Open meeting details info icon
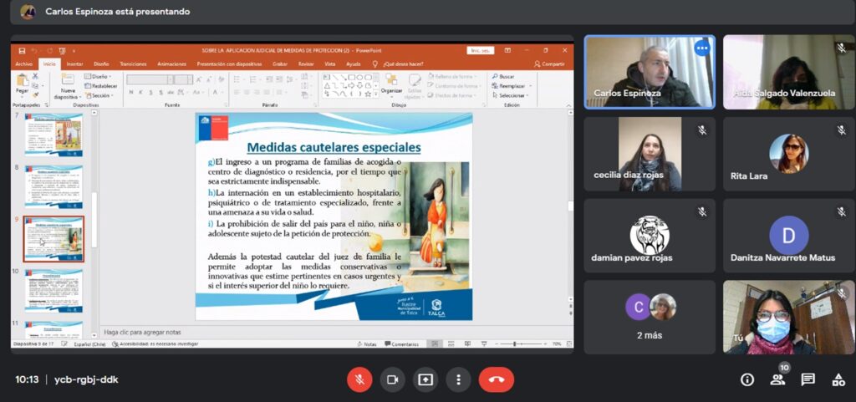 [747, 379]
